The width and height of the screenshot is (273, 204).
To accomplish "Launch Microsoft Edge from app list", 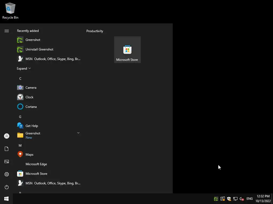I will (49, 164).
